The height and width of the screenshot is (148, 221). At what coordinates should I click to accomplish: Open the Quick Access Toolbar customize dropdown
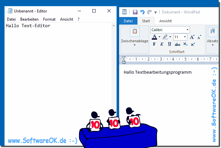[155, 12]
